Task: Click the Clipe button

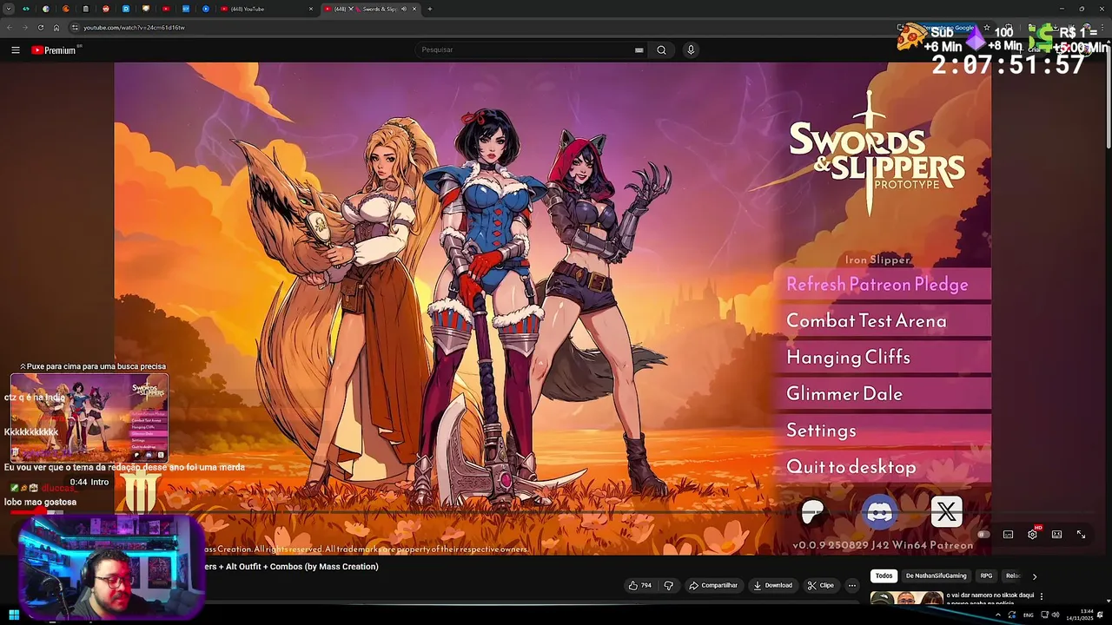Action: [820, 585]
